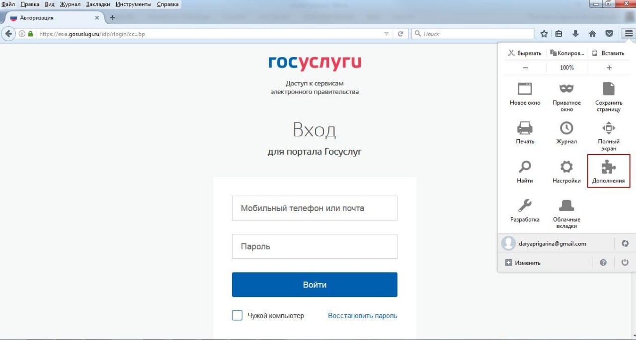Open Журнал clock icon in menu panel
This screenshot has width=636, height=340.
566,132
